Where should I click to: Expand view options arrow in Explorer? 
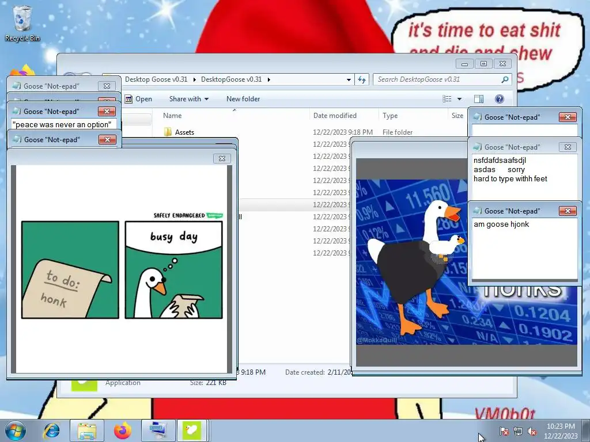click(x=459, y=99)
